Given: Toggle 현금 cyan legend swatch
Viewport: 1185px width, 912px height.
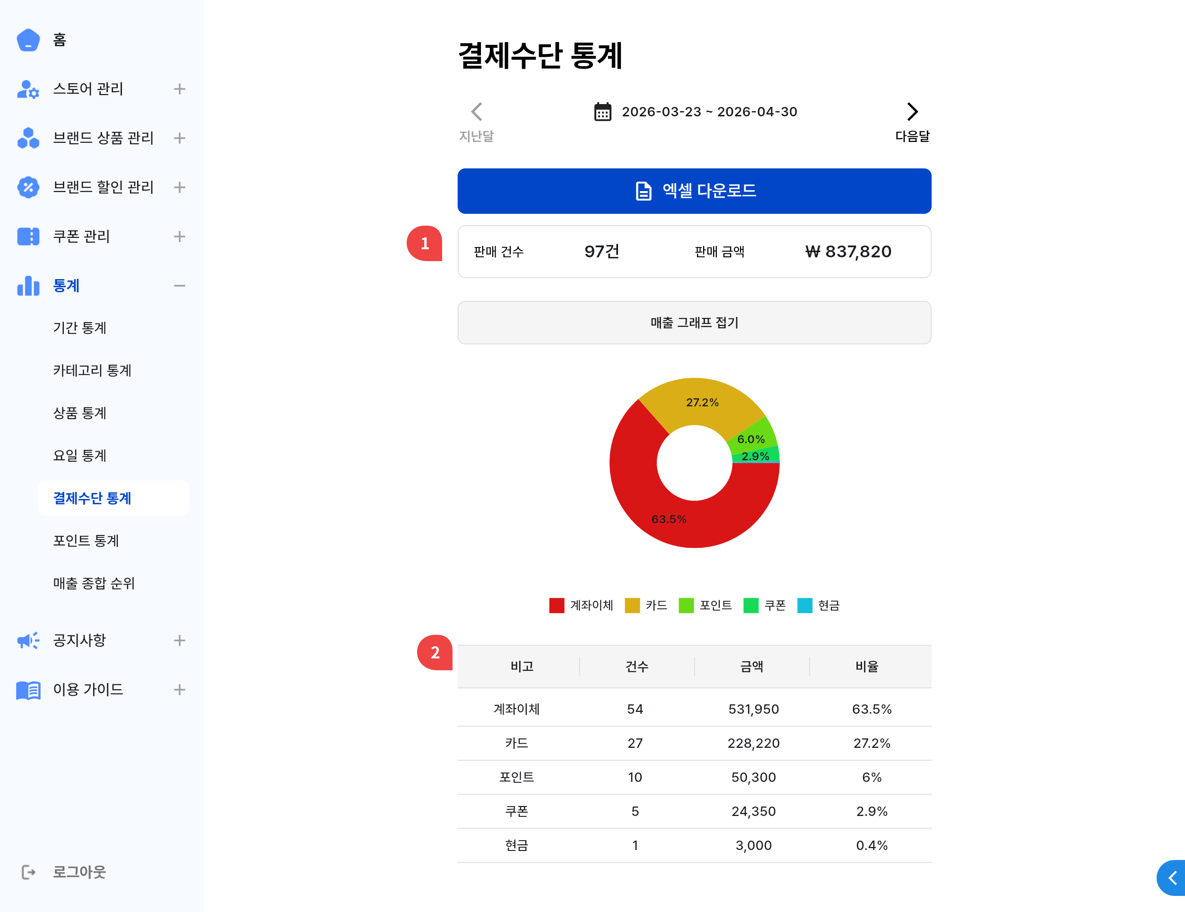Looking at the screenshot, I should point(805,605).
